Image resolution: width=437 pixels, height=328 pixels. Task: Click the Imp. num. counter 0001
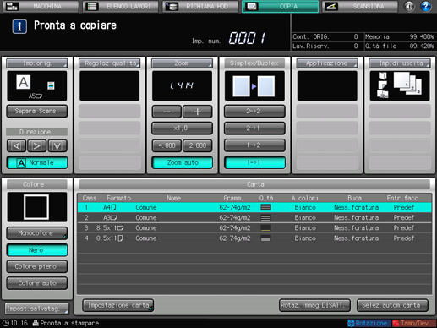point(247,38)
